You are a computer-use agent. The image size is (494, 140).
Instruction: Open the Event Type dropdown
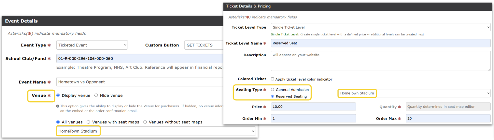[92, 45]
